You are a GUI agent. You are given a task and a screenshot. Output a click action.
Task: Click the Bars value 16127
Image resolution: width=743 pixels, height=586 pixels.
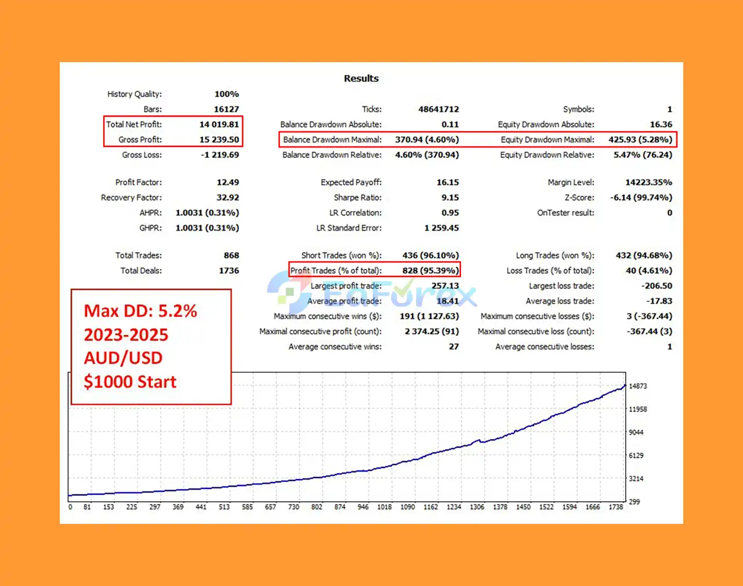pyautogui.click(x=226, y=109)
